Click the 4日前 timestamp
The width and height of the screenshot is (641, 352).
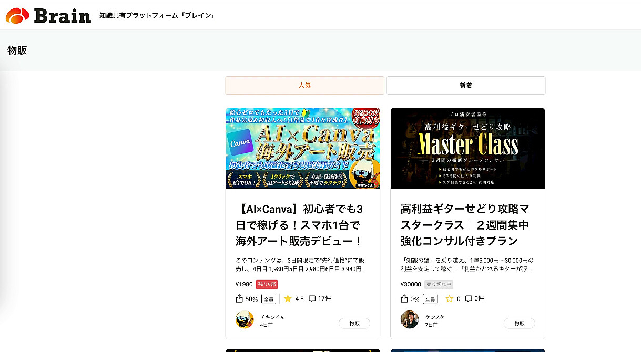(267, 325)
